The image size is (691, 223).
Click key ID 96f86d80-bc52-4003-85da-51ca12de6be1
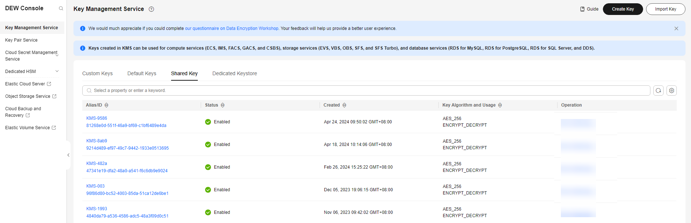tap(127, 193)
